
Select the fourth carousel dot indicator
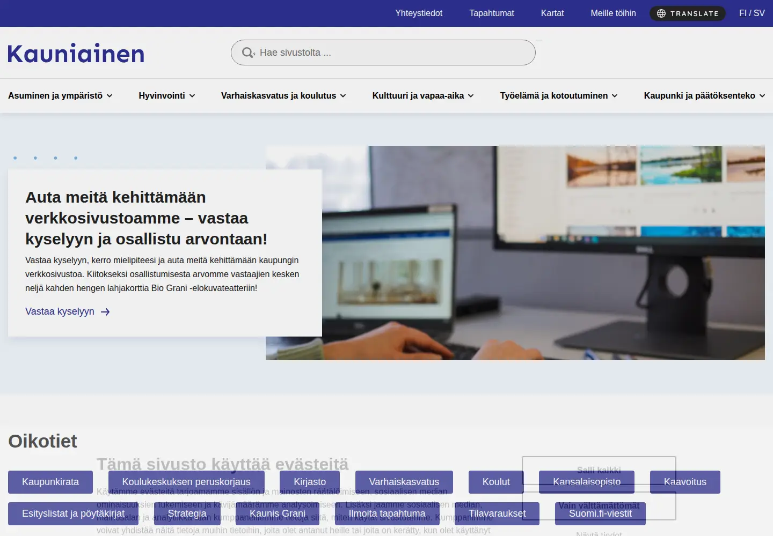coord(76,158)
